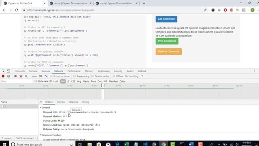Screen dimensions: 259x146
Task: Open the Application panel tab
Action: [104, 71]
